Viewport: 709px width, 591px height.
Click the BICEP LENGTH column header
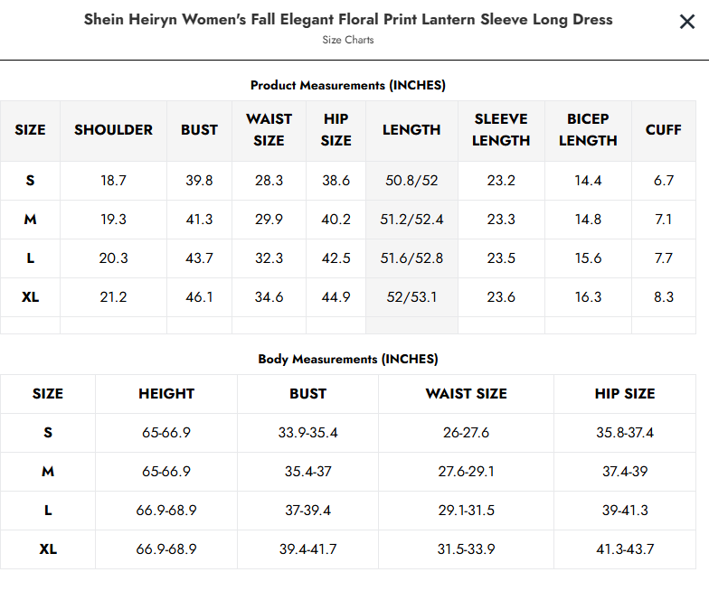tap(588, 130)
